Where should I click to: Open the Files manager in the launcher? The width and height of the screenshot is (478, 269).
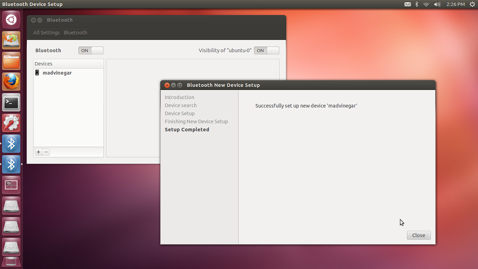(11, 61)
